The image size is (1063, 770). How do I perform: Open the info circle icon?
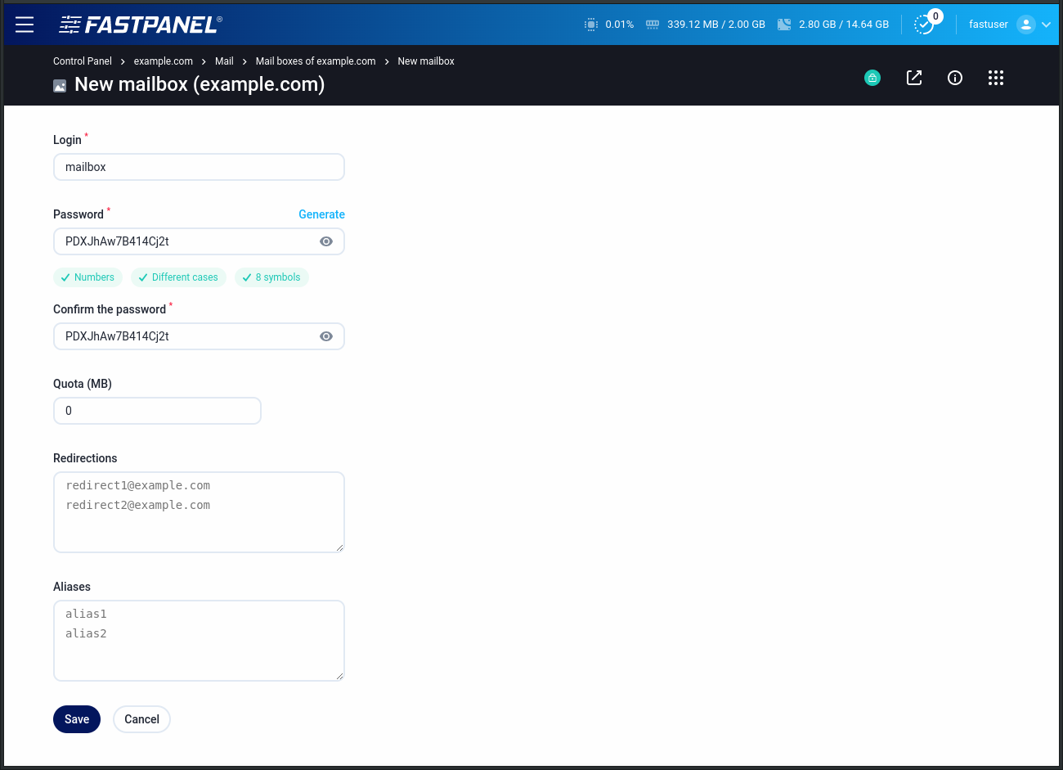955,78
